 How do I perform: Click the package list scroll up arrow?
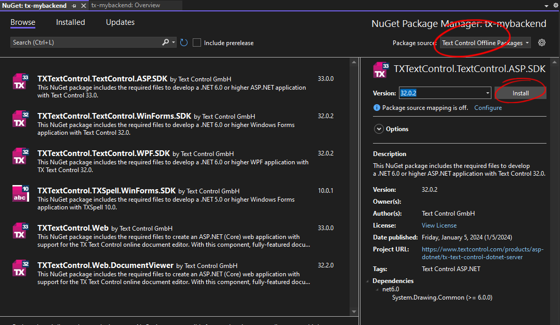pyautogui.click(x=354, y=62)
